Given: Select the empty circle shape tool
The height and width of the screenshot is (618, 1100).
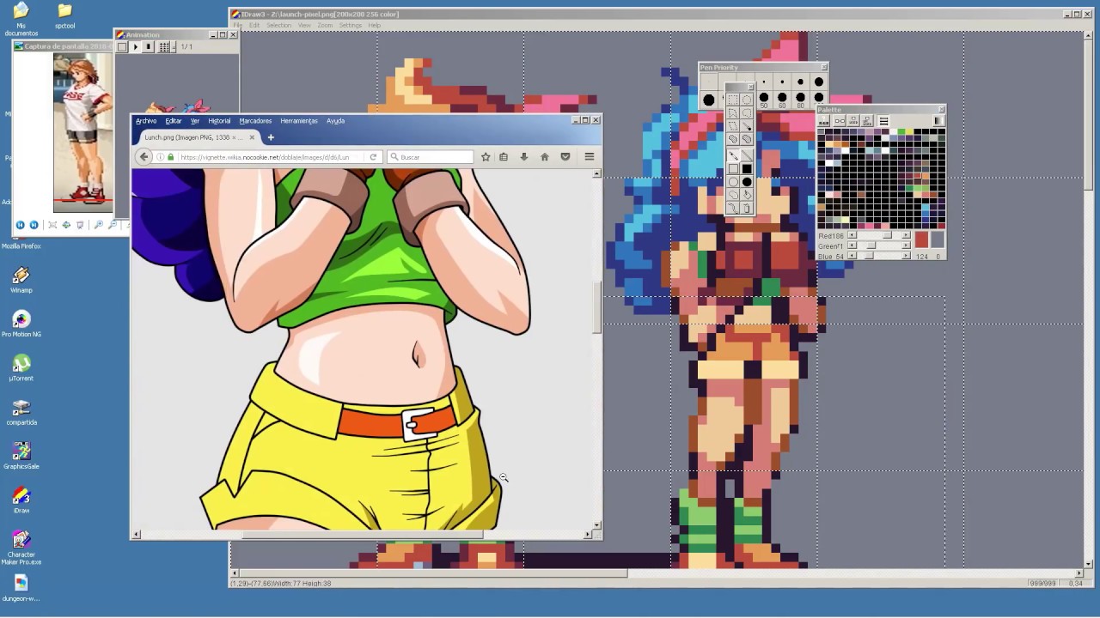Looking at the screenshot, I should tap(733, 182).
